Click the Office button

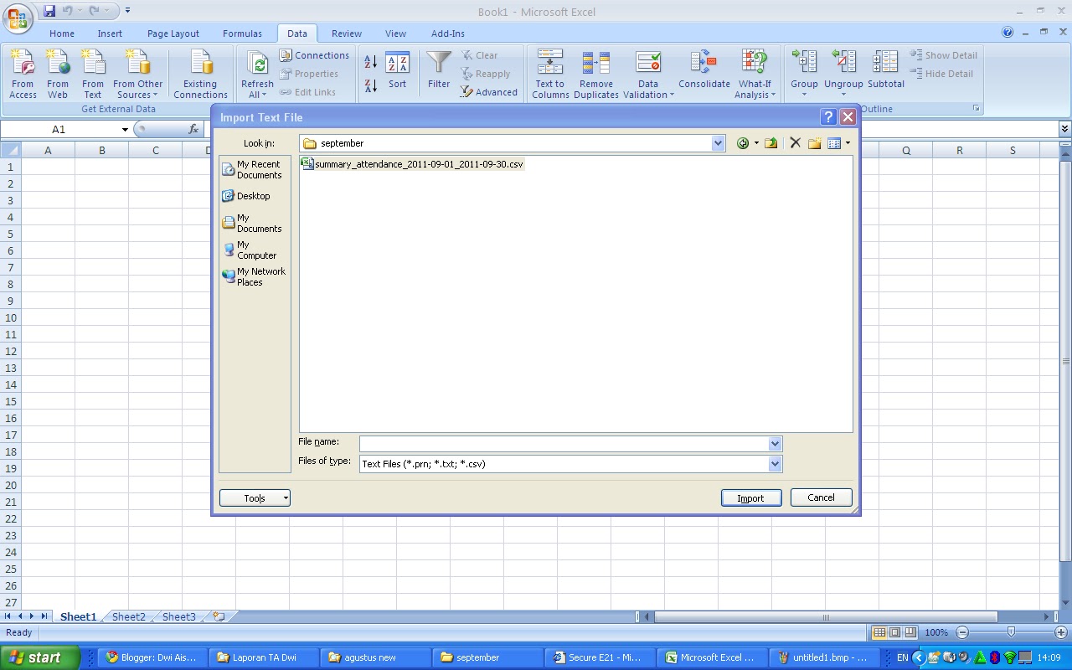pyautogui.click(x=18, y=17)
